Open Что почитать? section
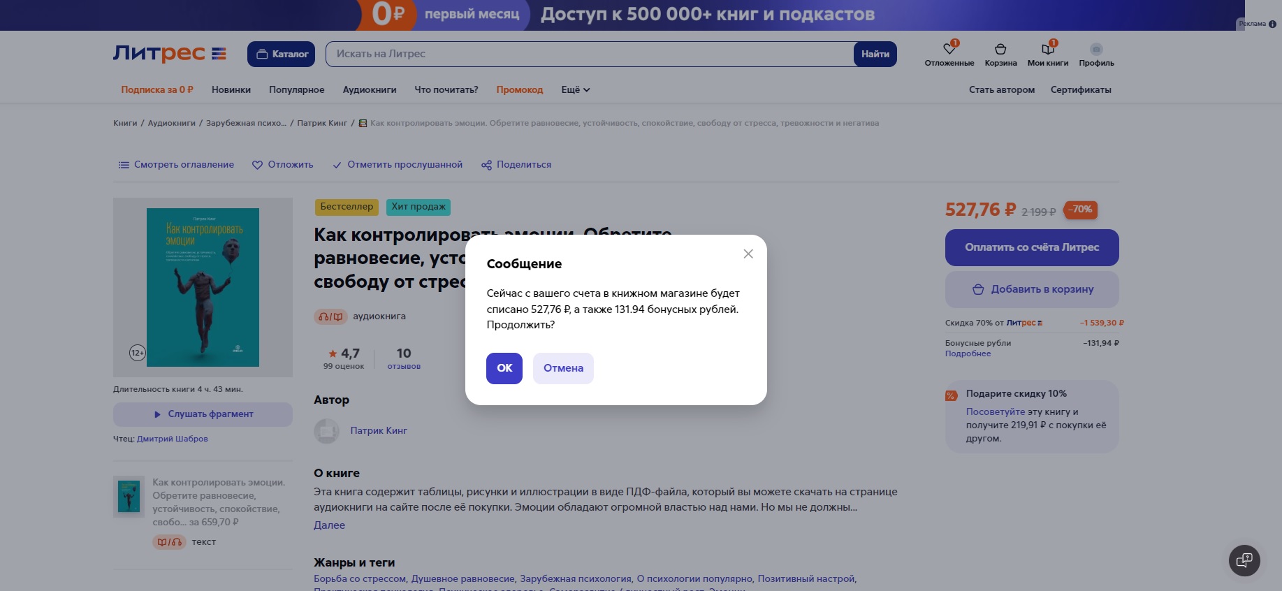This screenshot has width=1282, height=591. pyautogui.click(x=446, y=89)
